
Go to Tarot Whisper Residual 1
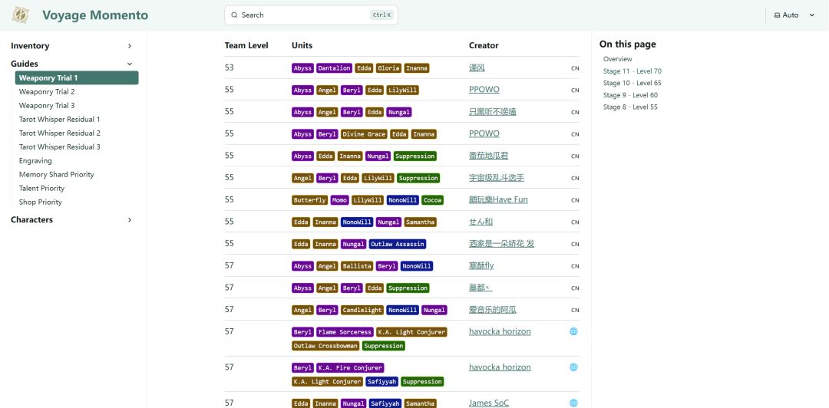point(59,120)
